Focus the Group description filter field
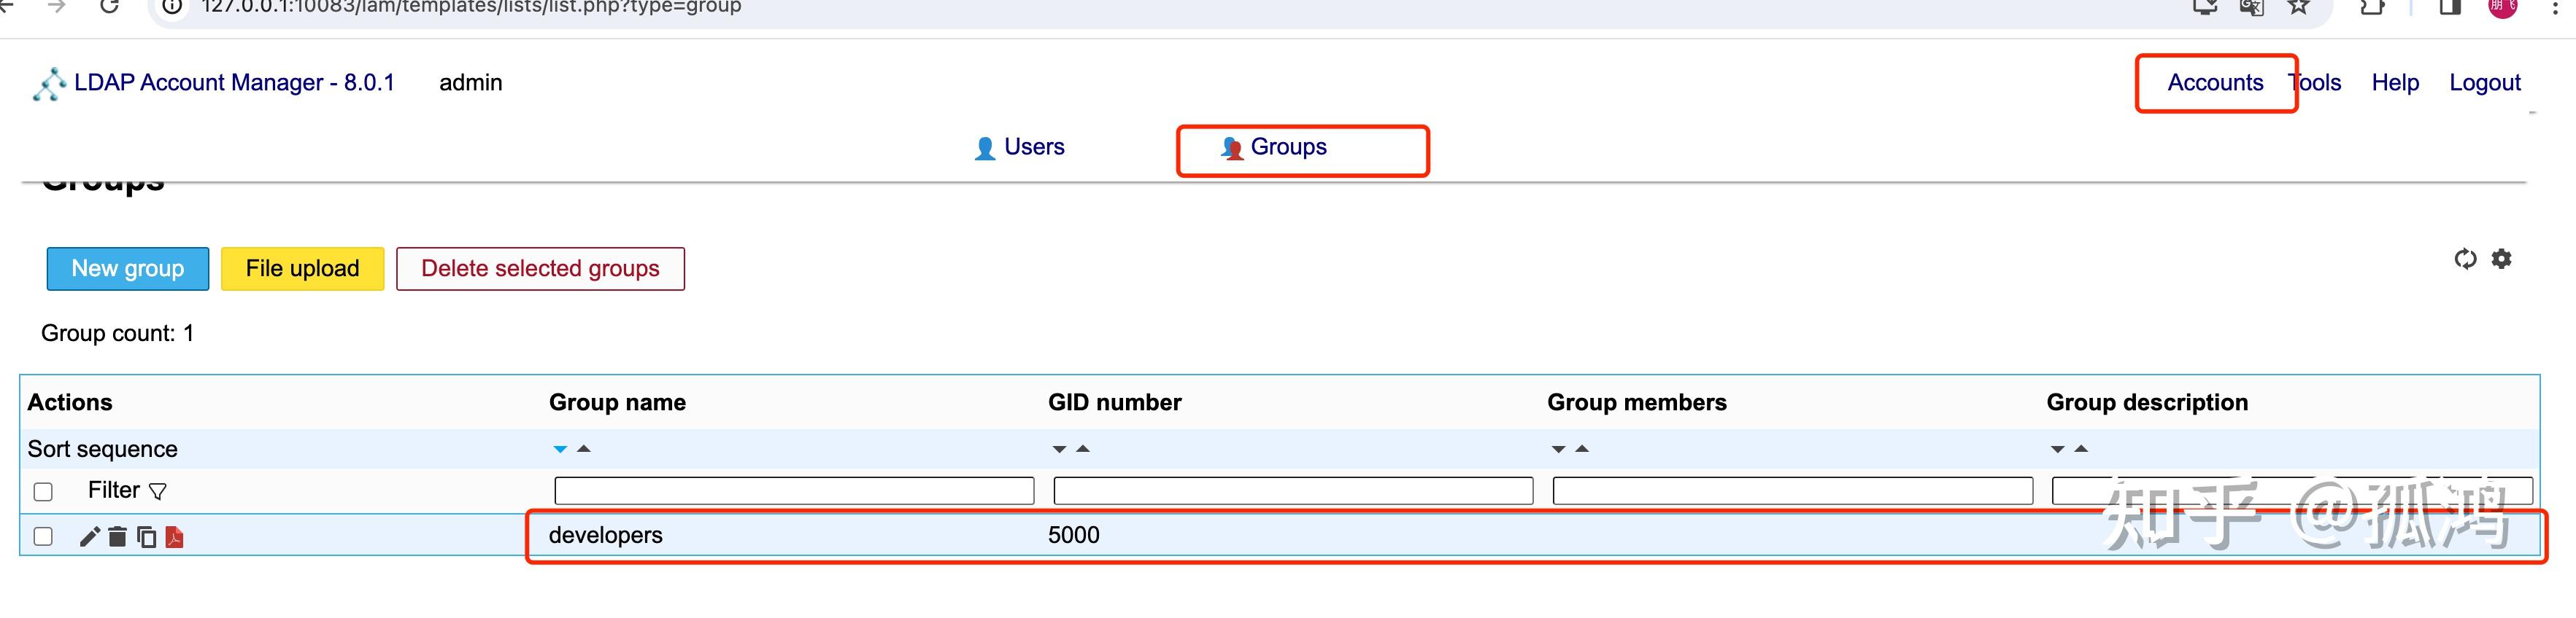The image size is (2576, 618). click(2291, 491)
